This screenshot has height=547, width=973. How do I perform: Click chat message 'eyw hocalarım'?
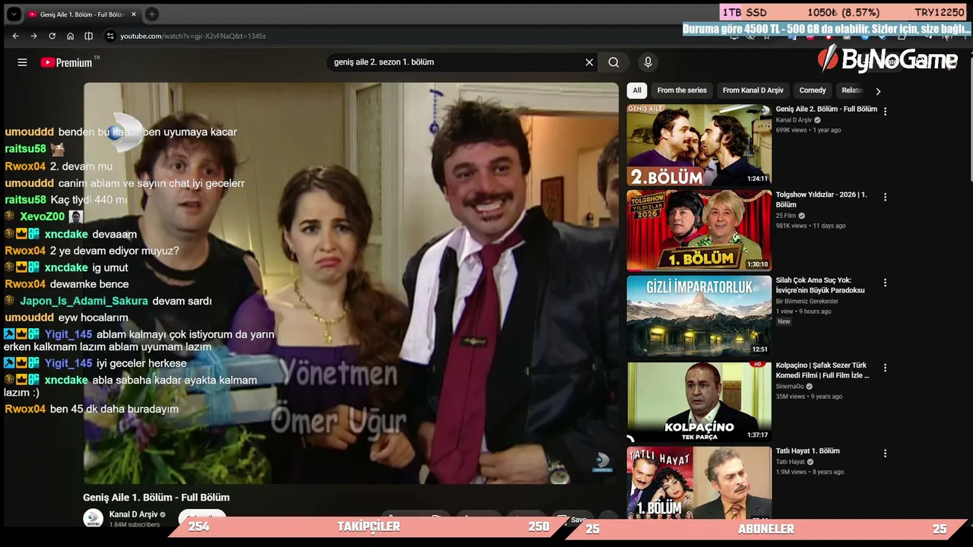pyautogui.click(x=93, y=318)
